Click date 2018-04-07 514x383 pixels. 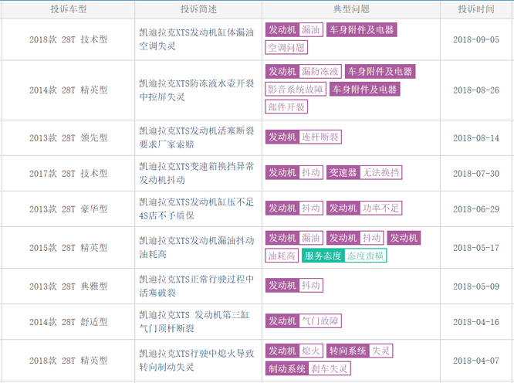point(476,361)
